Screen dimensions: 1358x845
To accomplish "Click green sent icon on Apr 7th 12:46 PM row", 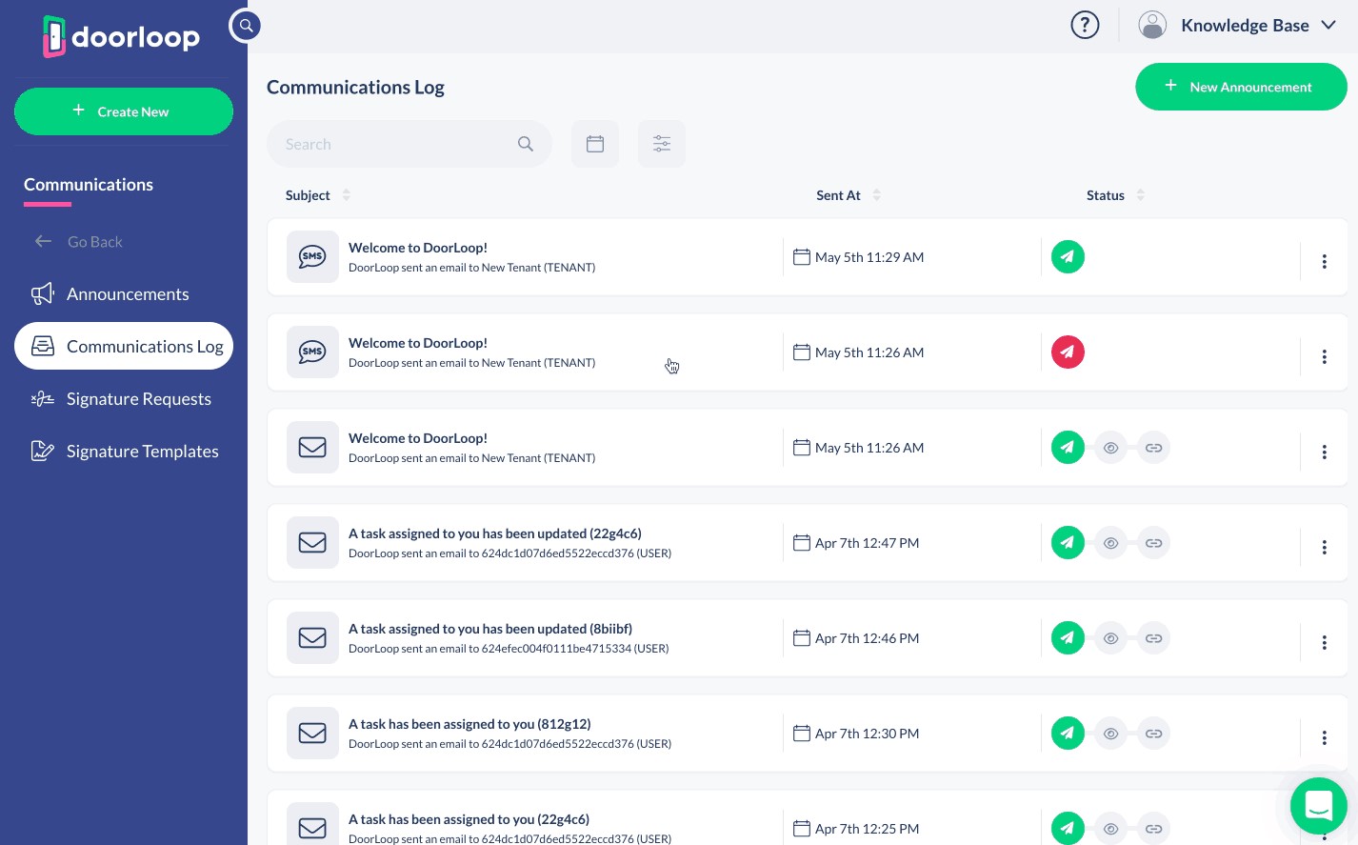I will tap(1068, 638).
